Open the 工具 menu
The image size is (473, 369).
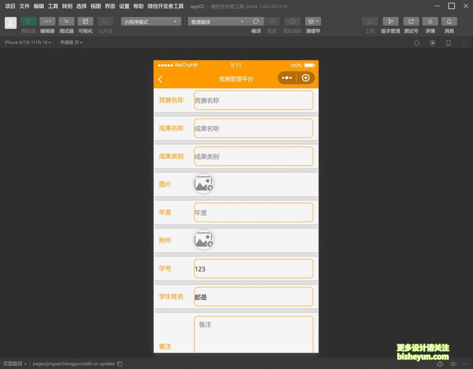click(53, 6)
